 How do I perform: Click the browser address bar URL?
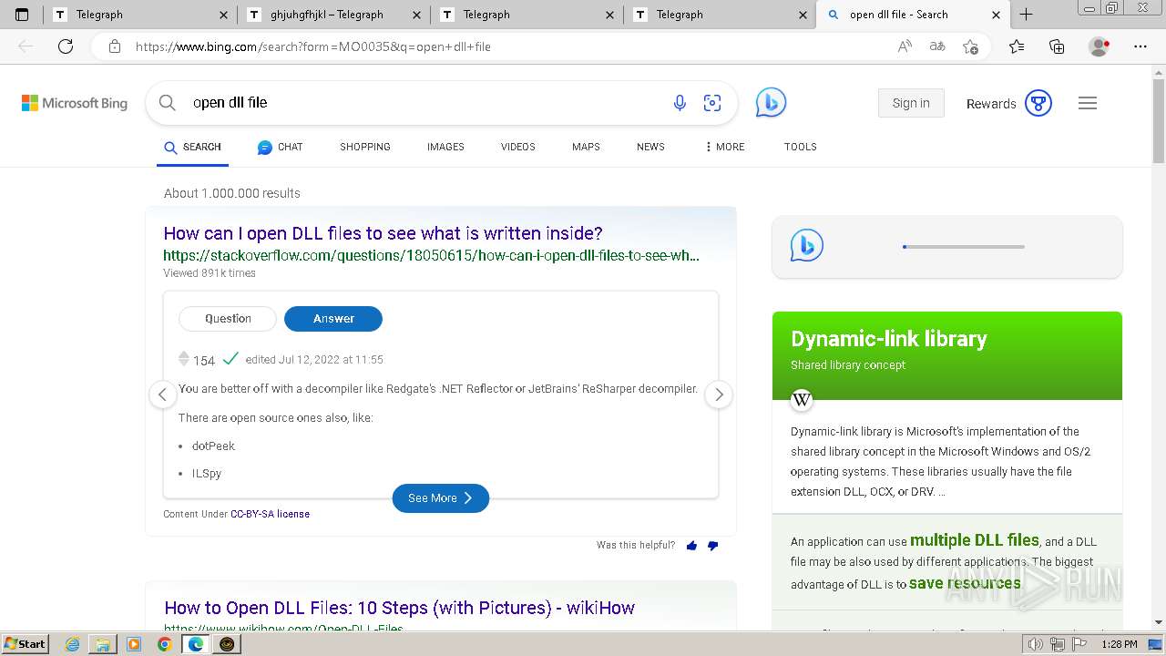click(313, 46)
